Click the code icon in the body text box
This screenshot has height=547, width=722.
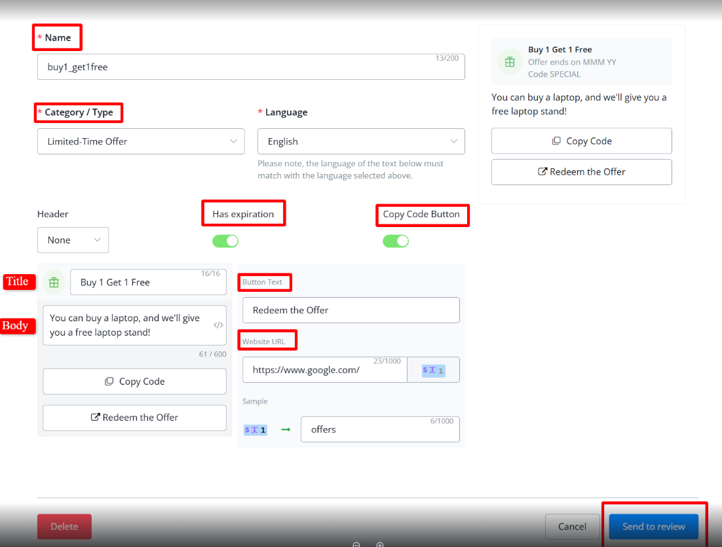point(218,325)
